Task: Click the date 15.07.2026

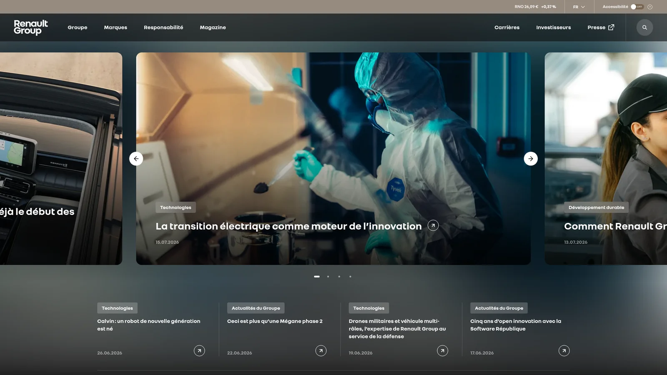Action: [x=167, y=242]
